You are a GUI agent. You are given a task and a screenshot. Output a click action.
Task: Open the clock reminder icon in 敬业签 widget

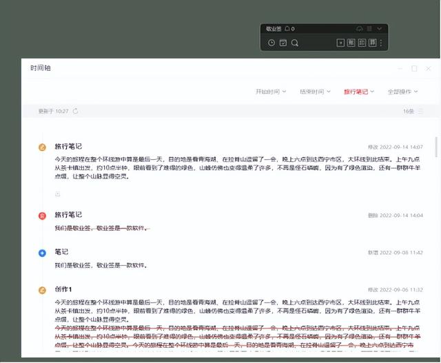click(271, 43)
